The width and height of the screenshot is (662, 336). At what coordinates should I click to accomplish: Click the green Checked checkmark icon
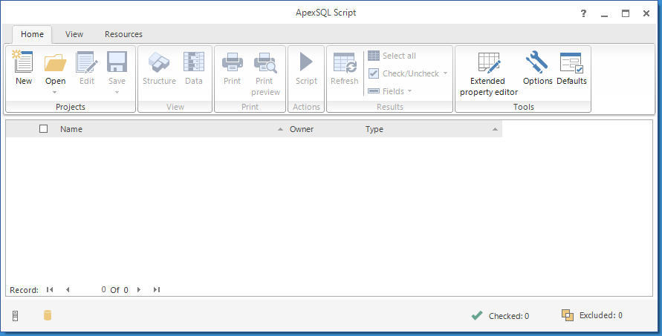(477, 315)
